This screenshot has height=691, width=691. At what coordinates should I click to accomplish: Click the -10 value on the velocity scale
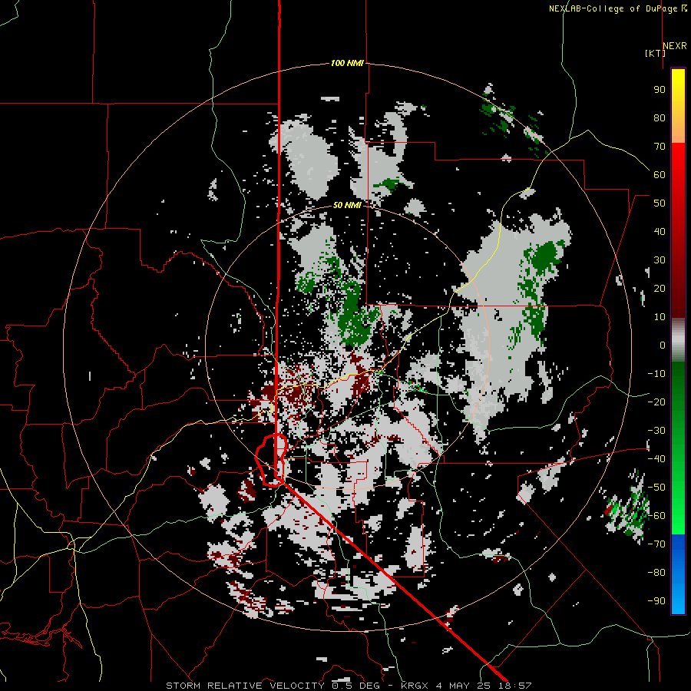(x=656, y=374)
